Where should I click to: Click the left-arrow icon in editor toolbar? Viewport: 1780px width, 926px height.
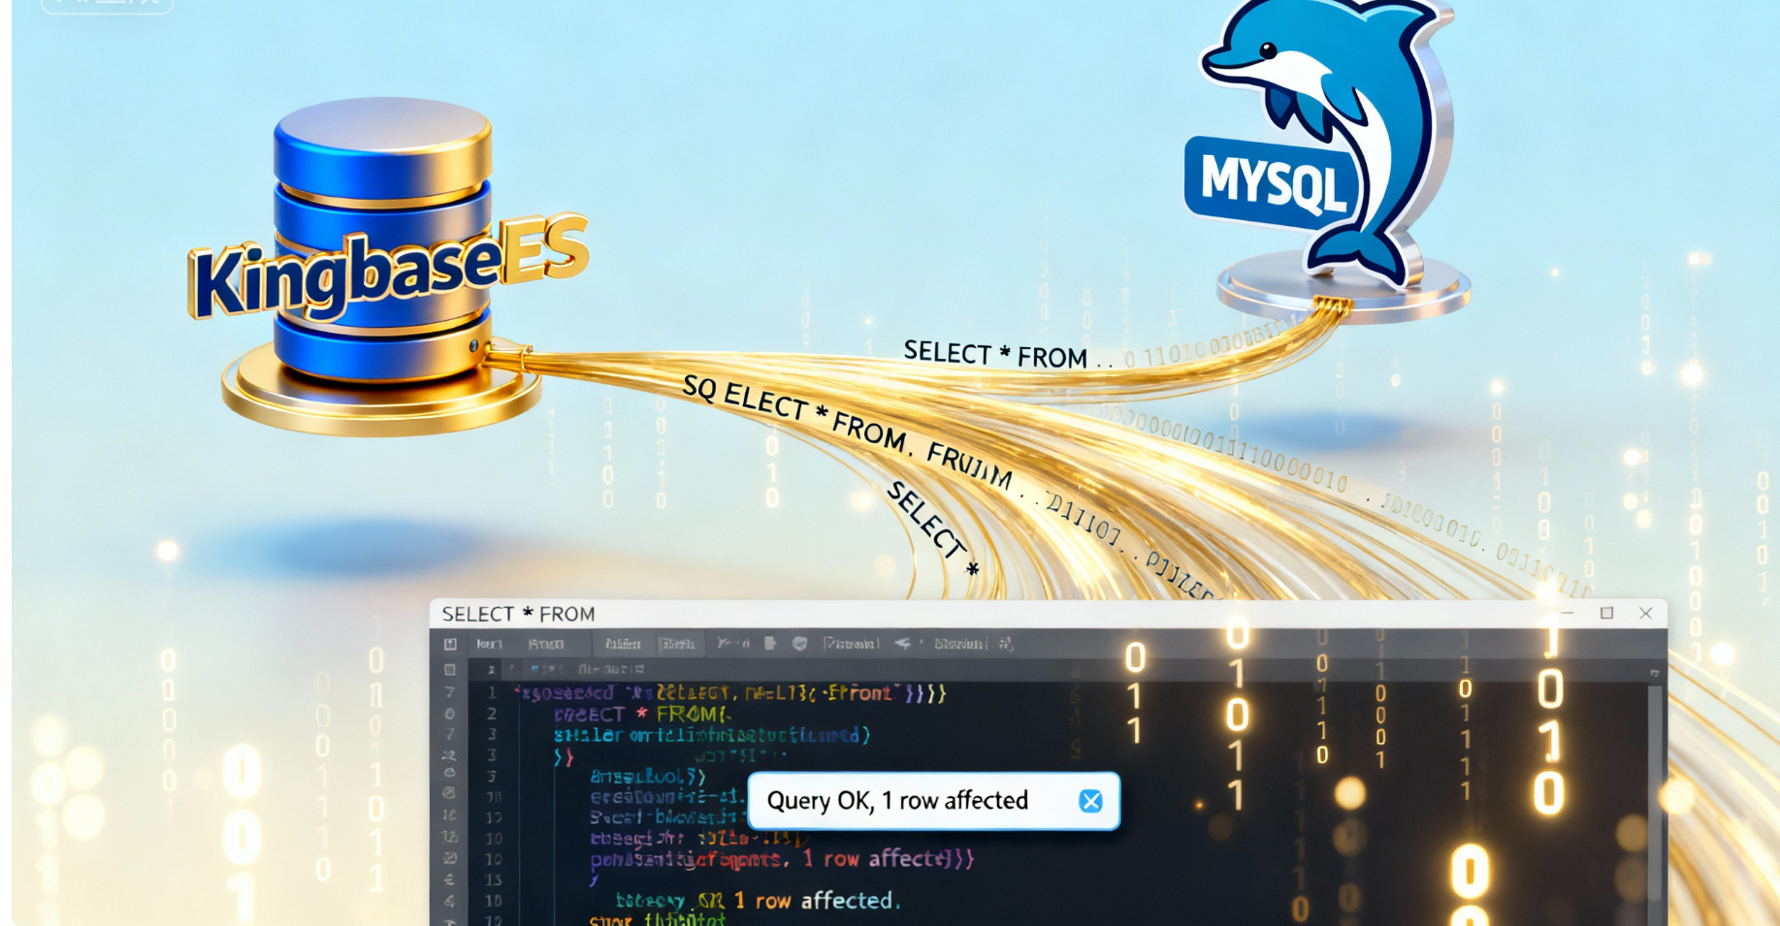pos(903,643)
